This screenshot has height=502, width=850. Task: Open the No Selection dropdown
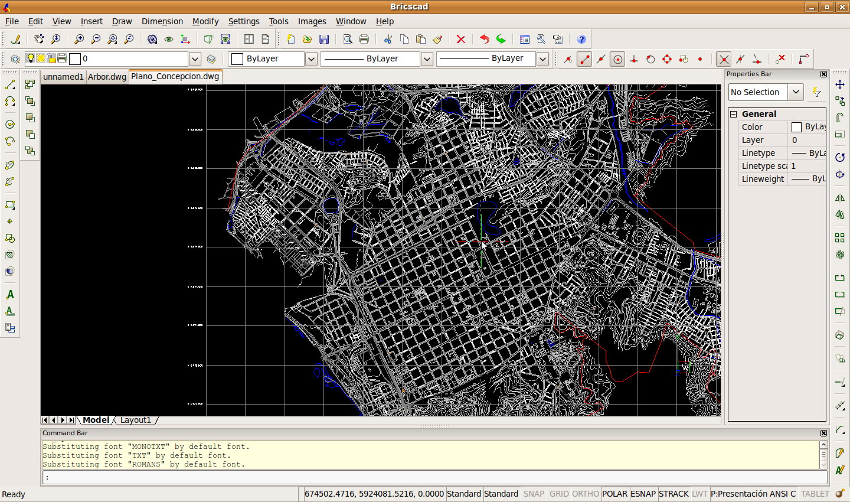coord(796,92)
